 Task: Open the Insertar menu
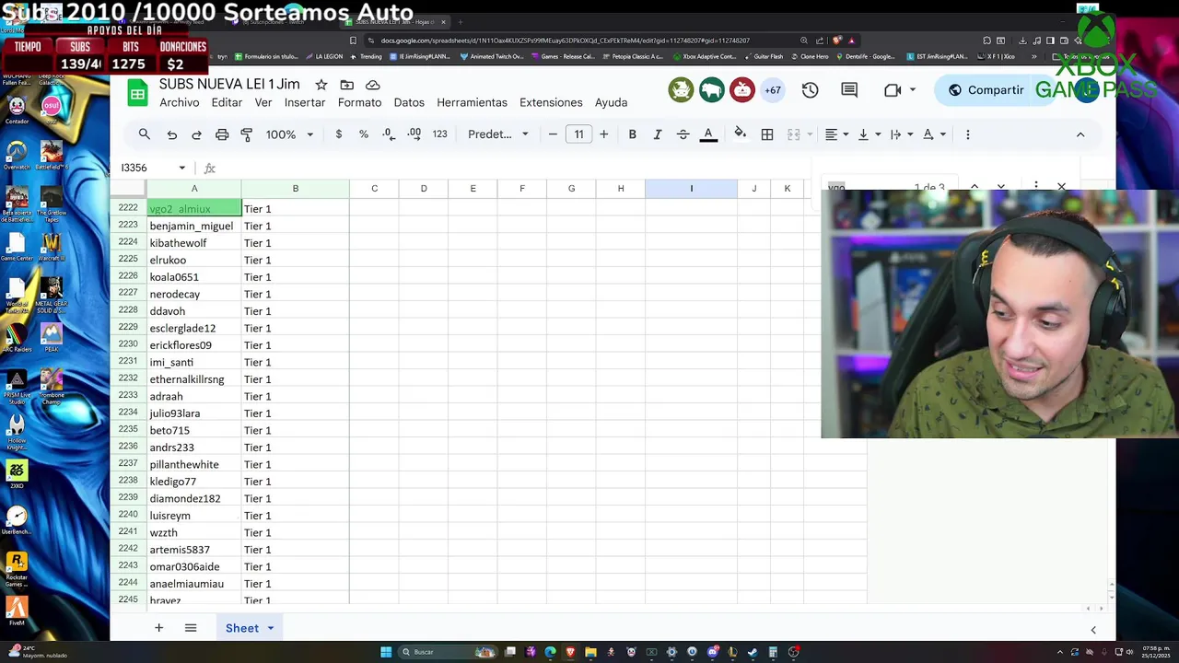point(305,102)
